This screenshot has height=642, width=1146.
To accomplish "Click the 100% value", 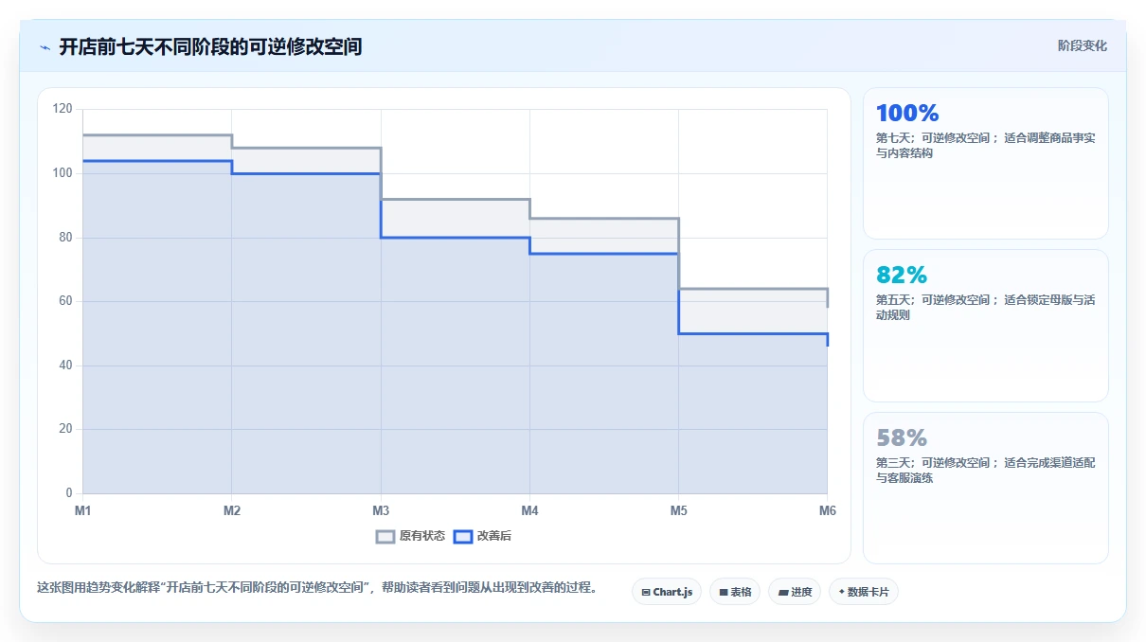I will pyautogui.click(x=907, y=114).
